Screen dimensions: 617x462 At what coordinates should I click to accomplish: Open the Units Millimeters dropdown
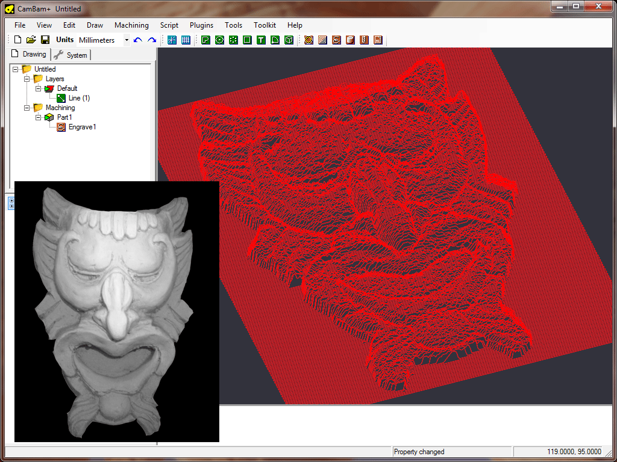127,40
